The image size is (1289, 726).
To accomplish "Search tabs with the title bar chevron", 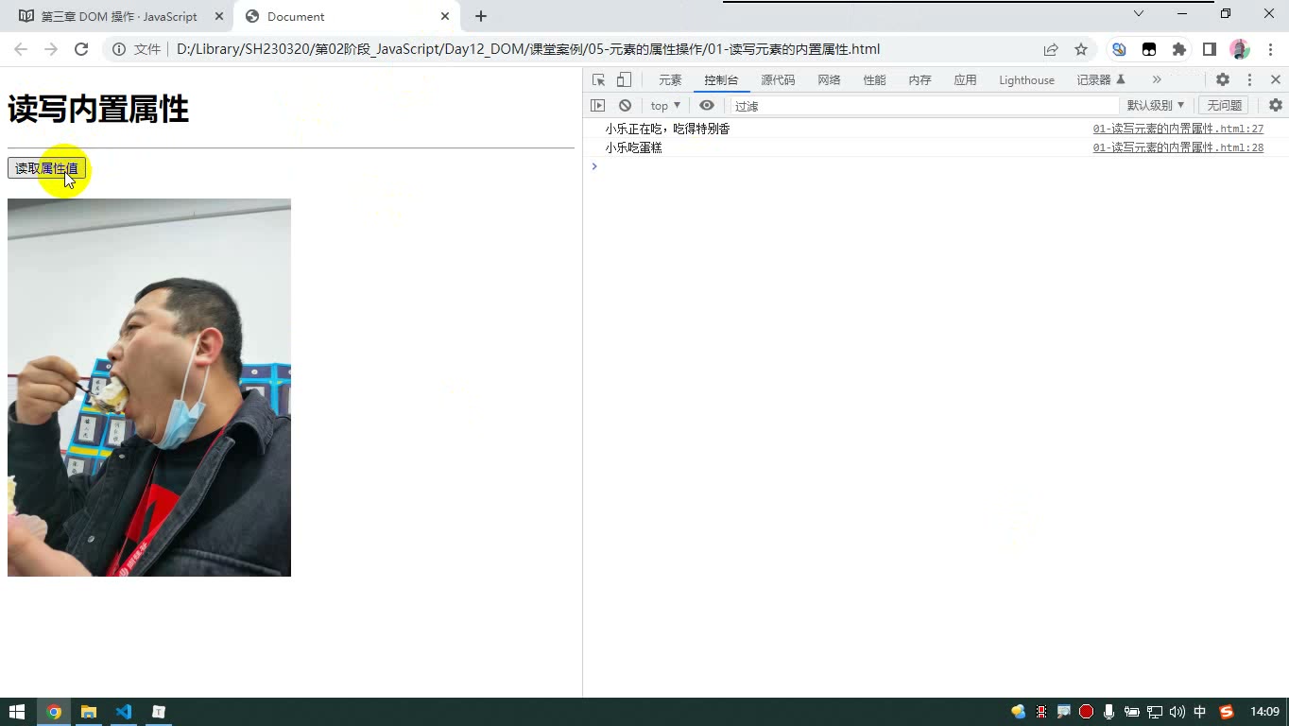I will point(1139,13).
